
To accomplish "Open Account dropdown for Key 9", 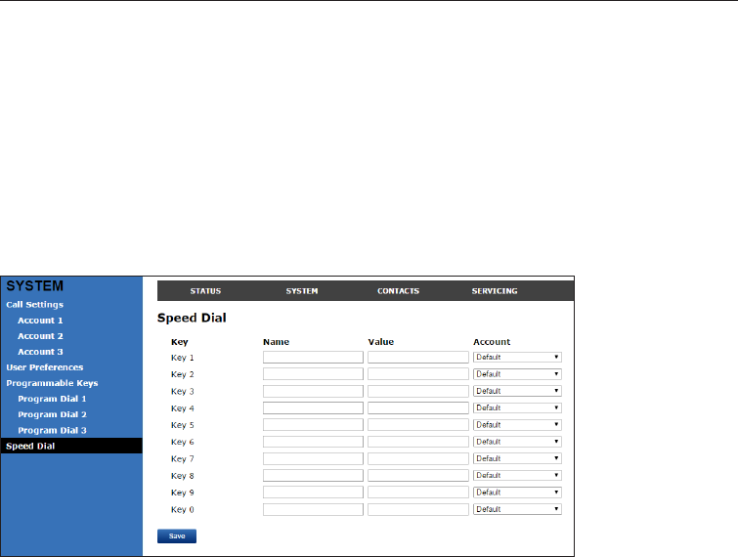I will pyautogui.click(x=517, y=493).
